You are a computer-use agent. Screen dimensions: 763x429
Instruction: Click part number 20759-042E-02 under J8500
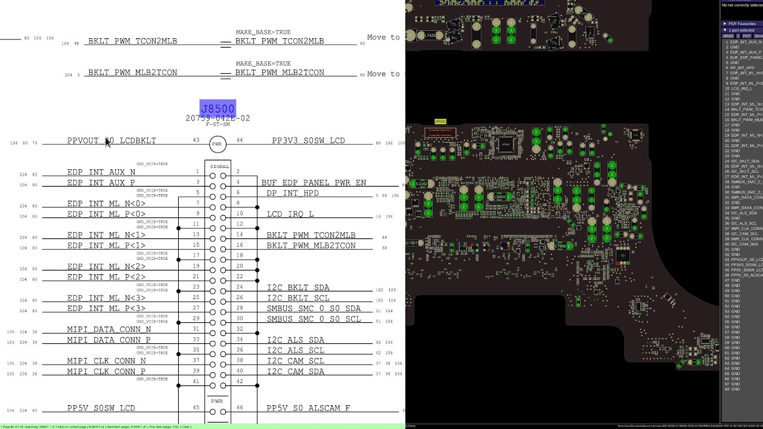click(x=218, y=118)
